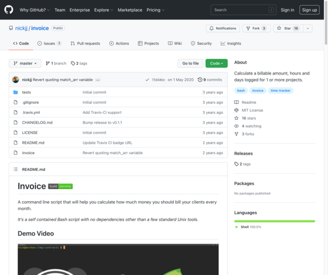Open the Explore dropdown menu
Viewport: 328px width, 275px height.
[x=103, y=10]
